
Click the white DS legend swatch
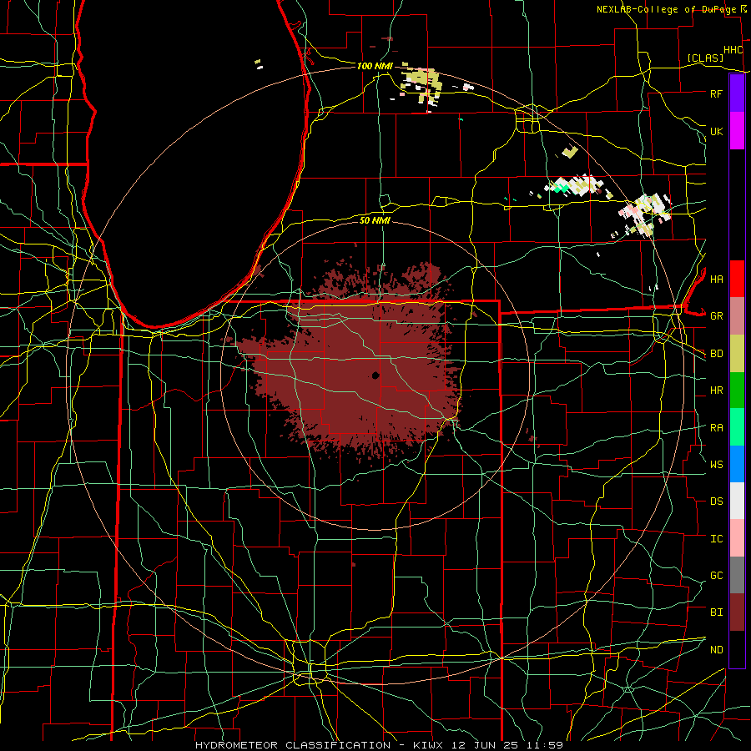[x=737, y=501]
